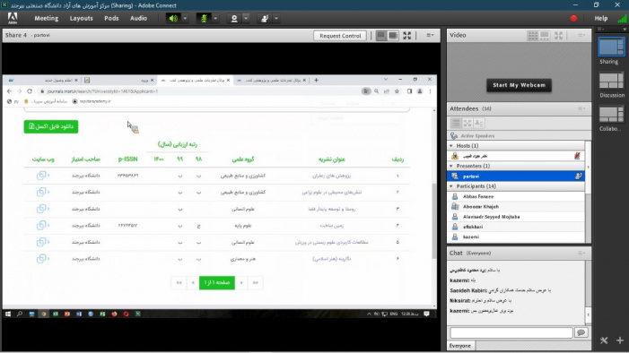629x353 pixels.
Task: Open Share pod options menu
Action: point(430,35)
